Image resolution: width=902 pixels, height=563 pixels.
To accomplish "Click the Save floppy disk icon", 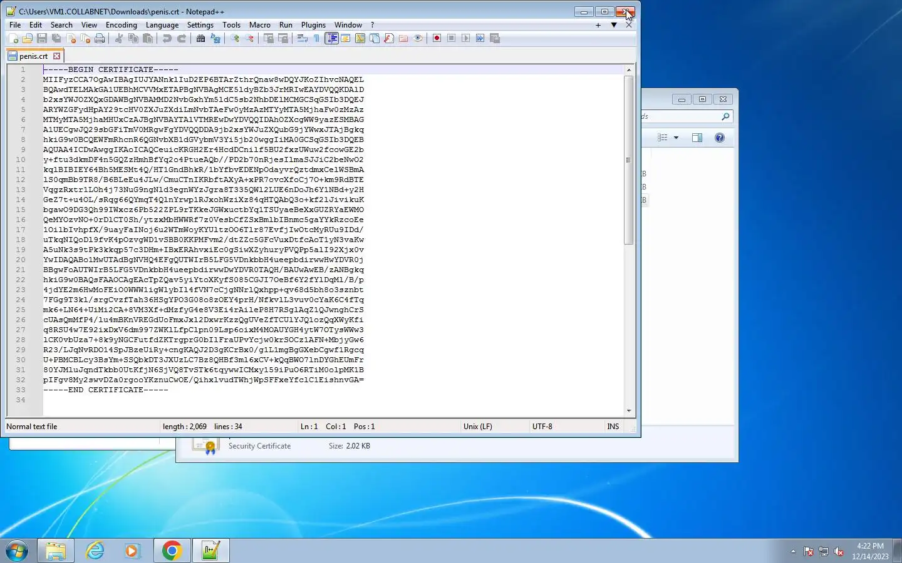I will tap(42, 38).
